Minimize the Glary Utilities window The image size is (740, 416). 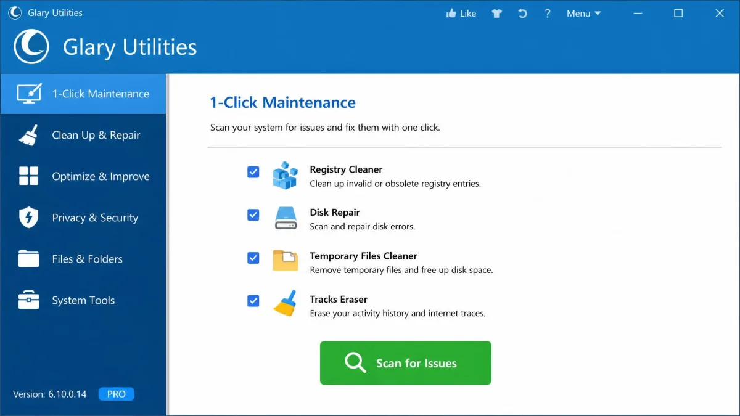click(637, 13)
